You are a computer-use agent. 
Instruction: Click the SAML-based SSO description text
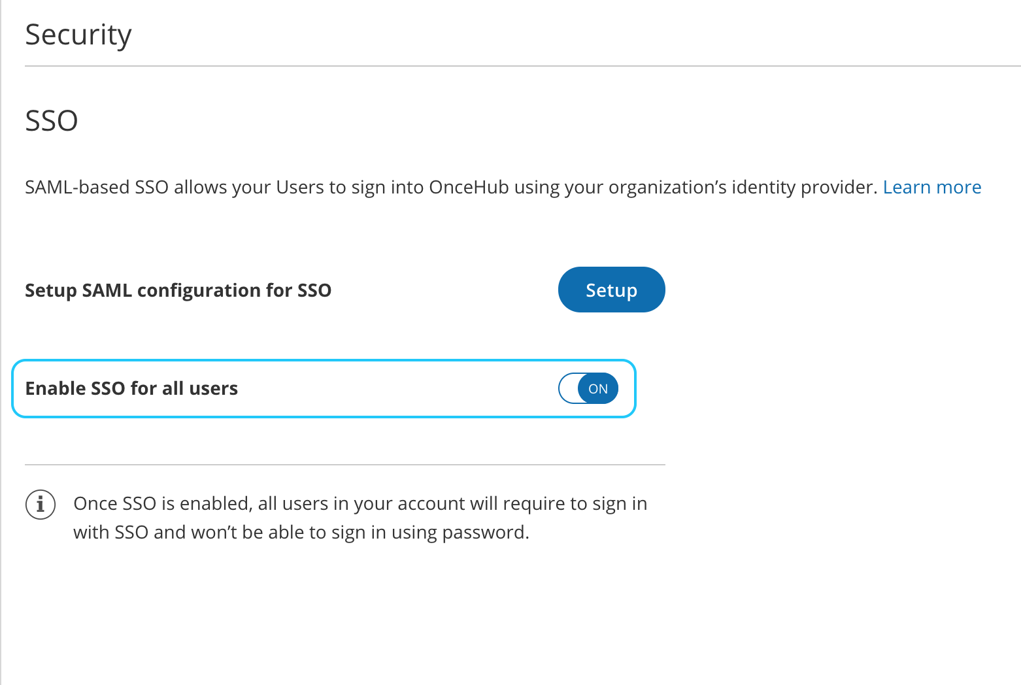pyautogui.click(x=261, y=188)
